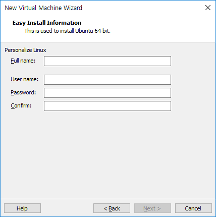Image resolution: width=216 pixels, height=217 pixels.
Task: Click the 'install Ubuntu 64-bit' subtitle text
Action: [x=85, y=31]
